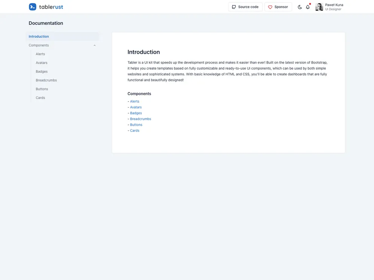Click the Components sidebar heading
This screenshot has height=280, width=374.
[x=39, y=45]
